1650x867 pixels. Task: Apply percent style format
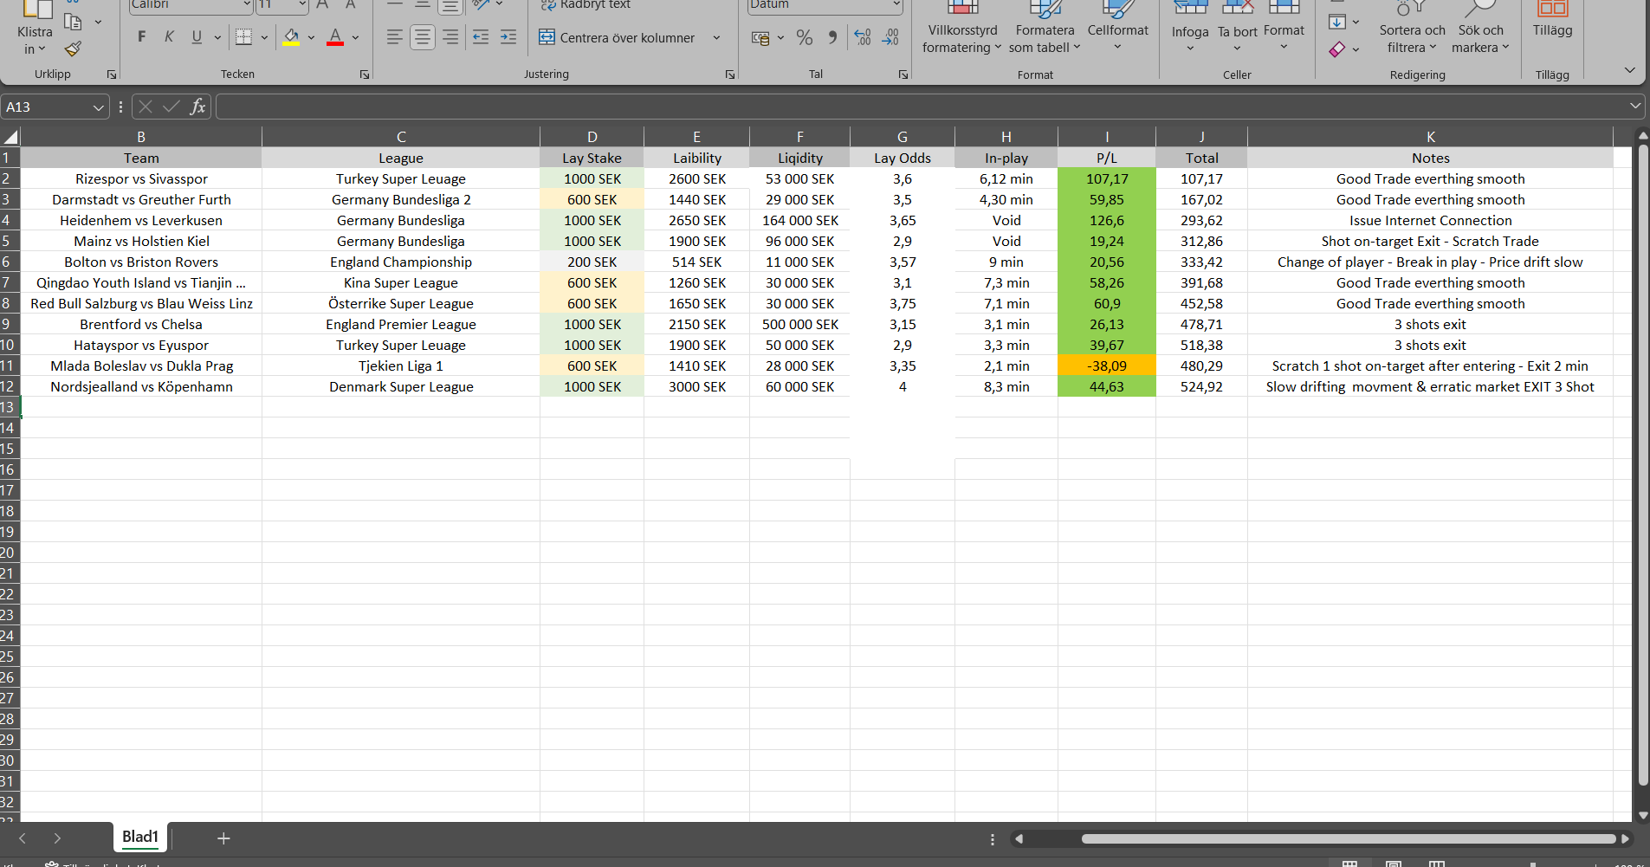pyautogui.click(x=805, y=37)
